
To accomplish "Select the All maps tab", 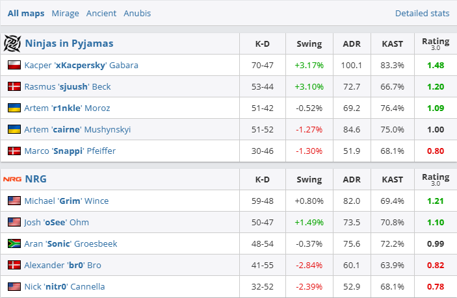I will (x=27, y=13).
